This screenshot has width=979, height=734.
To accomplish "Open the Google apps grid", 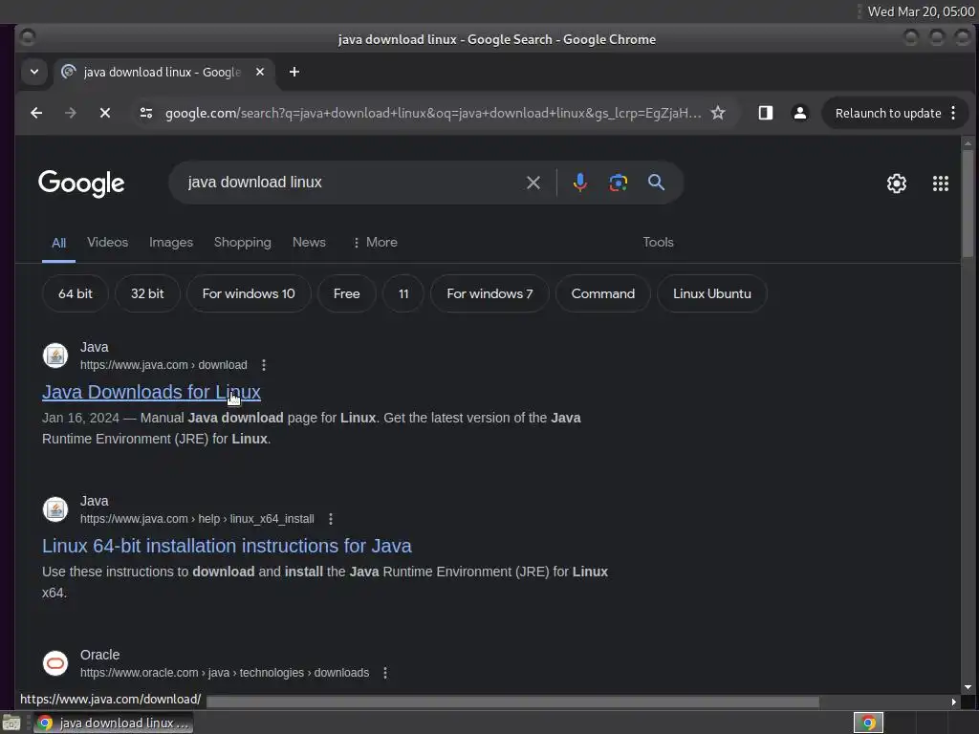I will pyautogui.click(x=941, y=183).
